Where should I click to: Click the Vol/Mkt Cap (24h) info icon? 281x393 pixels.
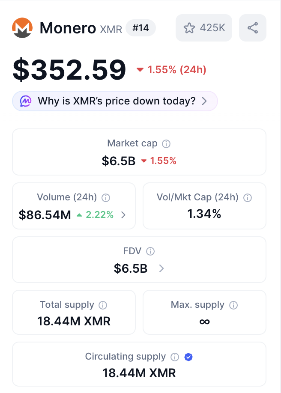point(248,197)
